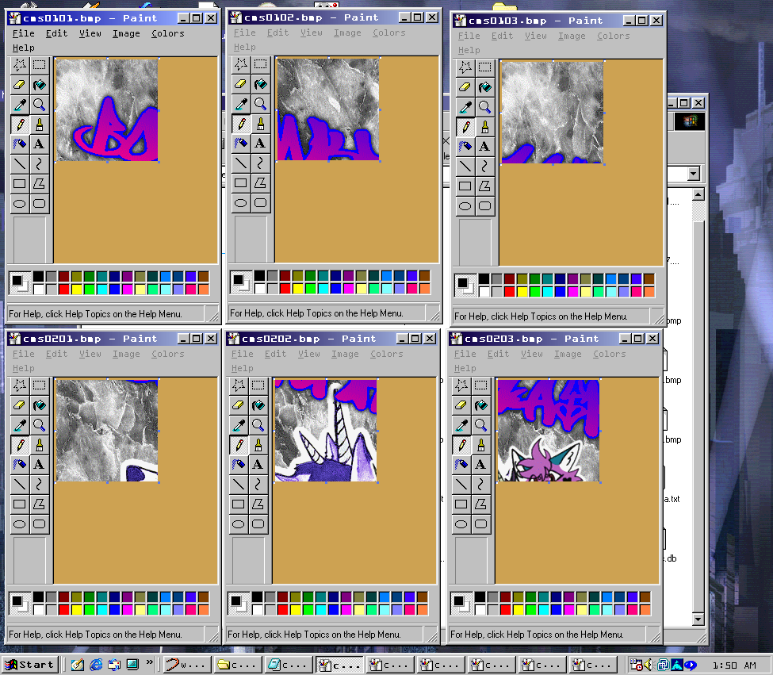Screen dimensions: 773x675
Task: Launch Internet Explorer from the quick launch bar
Action: [96, 665]
